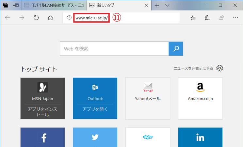Switch to the モバイルLAN接続サービス tab
Image resolution: width=243 pixels, height=147 pixels.
click(54, 5)
